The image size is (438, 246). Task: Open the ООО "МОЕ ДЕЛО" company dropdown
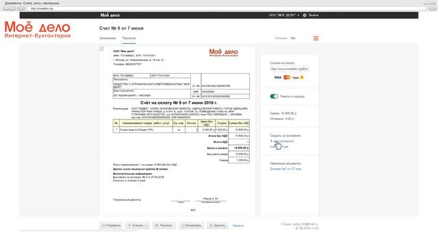coord(284,15)
